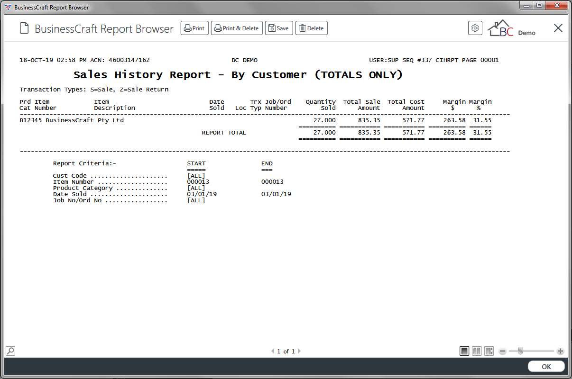Screen dimensions: 572x379
Task: Select two-page view mode
Action: 477,351
